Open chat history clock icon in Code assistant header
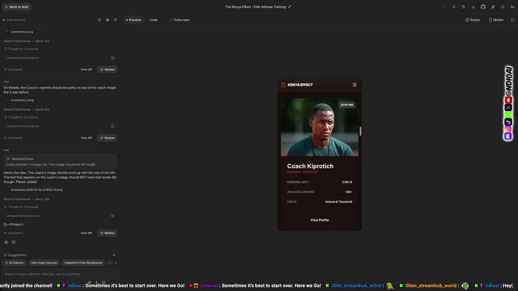 click(x=100, y=20)
